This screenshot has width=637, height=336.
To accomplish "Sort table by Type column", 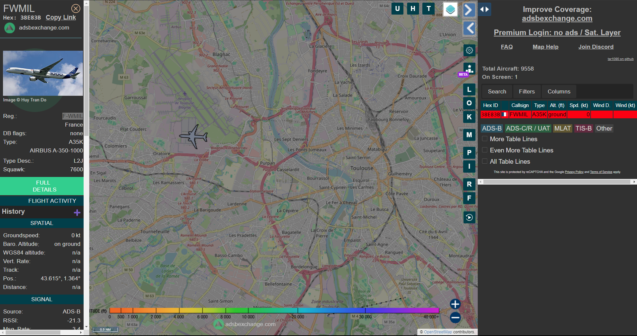I will [x=539, y=105].
